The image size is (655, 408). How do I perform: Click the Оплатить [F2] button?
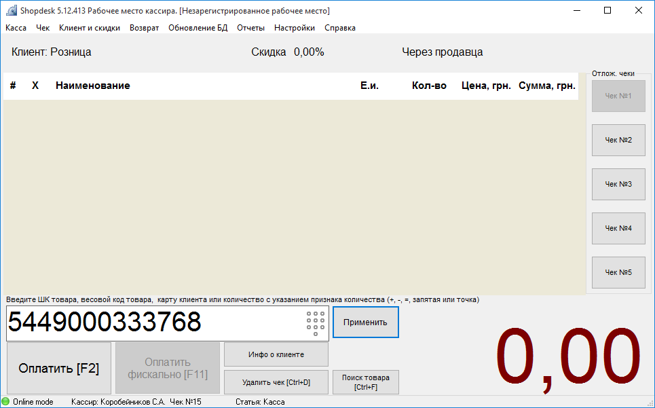(x=59, y=369)
